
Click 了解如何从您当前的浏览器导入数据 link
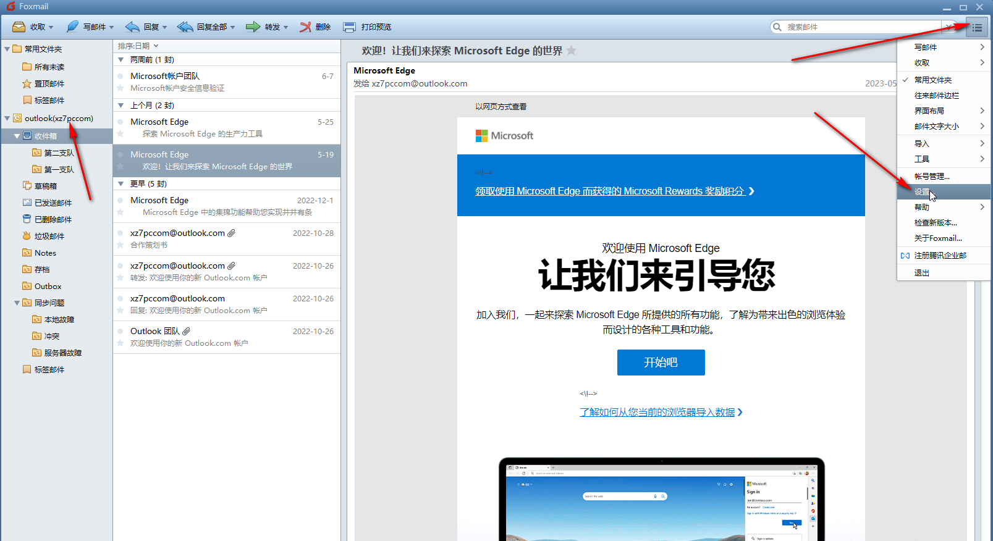click(661, 412)
